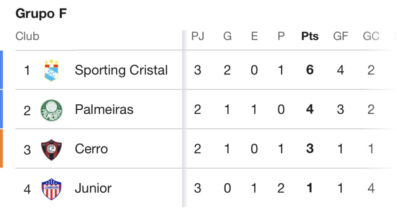Viewport: 397px width, 216px height.
Task: Click the Junior club crest
Action: [52, 189]
